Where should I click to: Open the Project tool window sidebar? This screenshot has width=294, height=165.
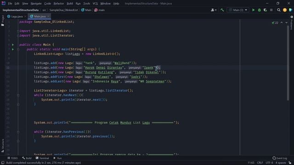3,20
